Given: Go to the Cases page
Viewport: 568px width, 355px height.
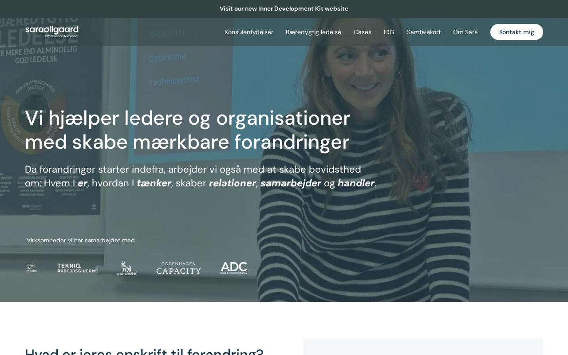Looking at the screenshot, I should tap(363, 32).
